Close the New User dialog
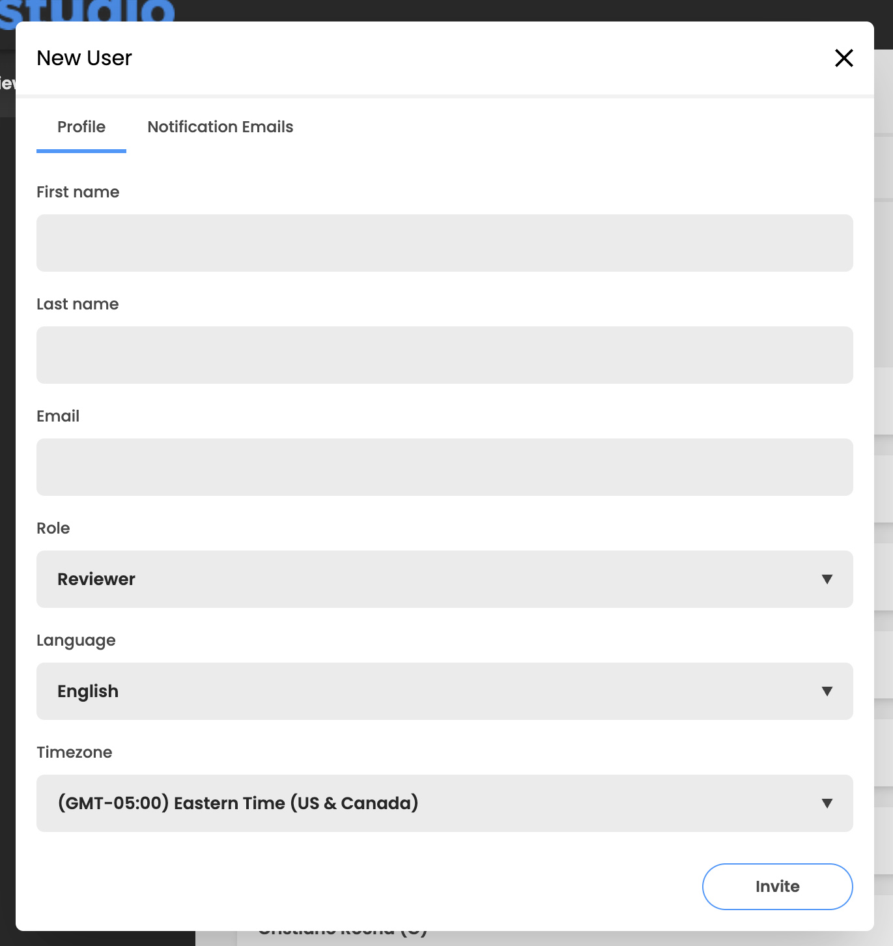Image resolution: width=893 pixels, height=946 pixels. pyautogui.click(x=843, y=58)
